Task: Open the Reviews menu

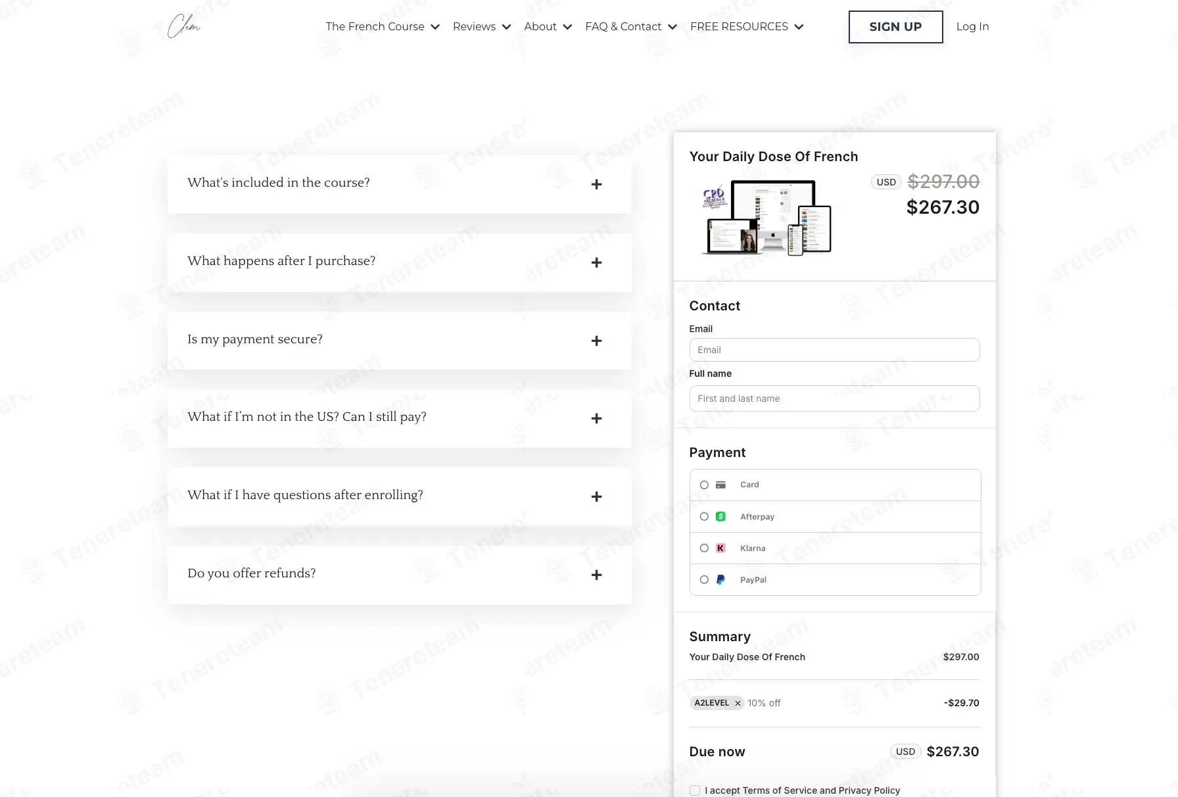Action: click(482, 26)
